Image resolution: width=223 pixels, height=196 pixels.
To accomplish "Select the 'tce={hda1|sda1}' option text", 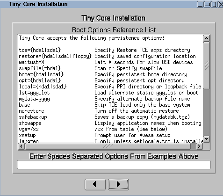I will 40,50.
